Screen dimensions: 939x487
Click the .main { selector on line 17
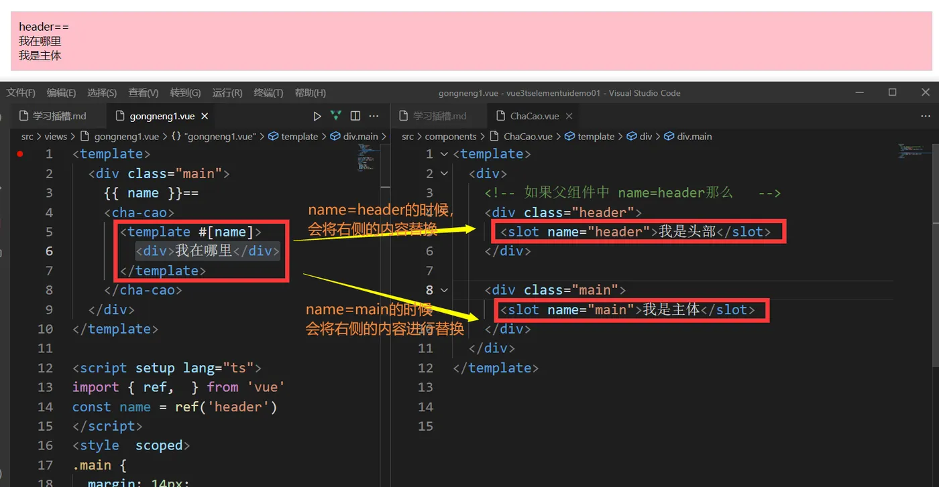coord(100,465)
